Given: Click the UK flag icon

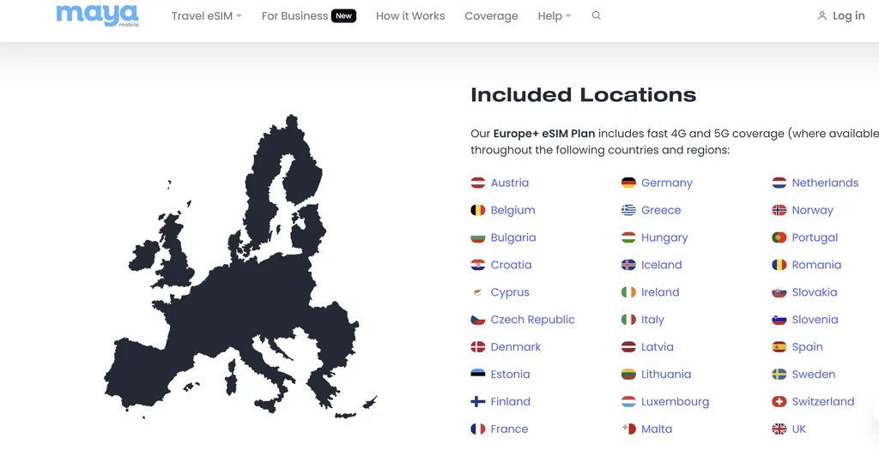Looking at the screenshot, I should coord(779,429).
